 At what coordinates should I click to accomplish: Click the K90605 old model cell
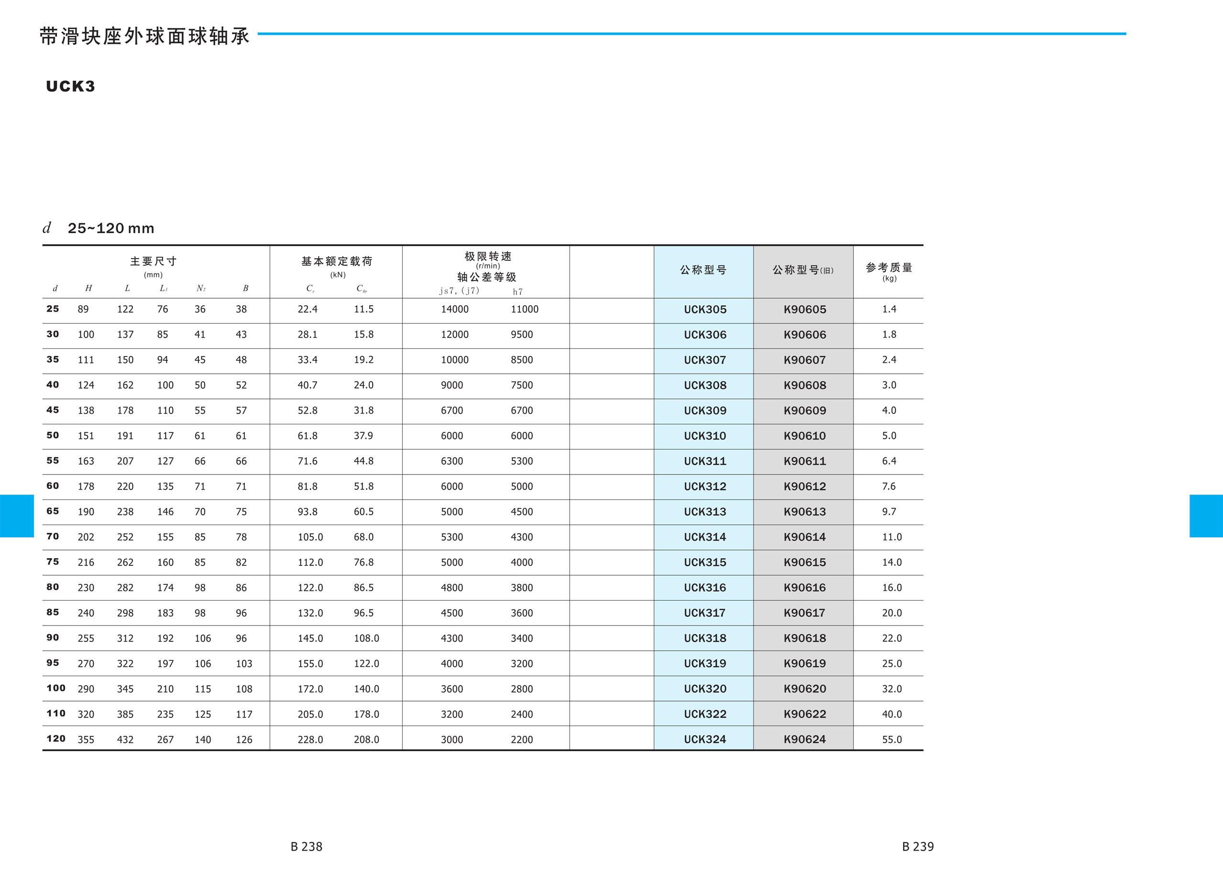pos(804,310)
